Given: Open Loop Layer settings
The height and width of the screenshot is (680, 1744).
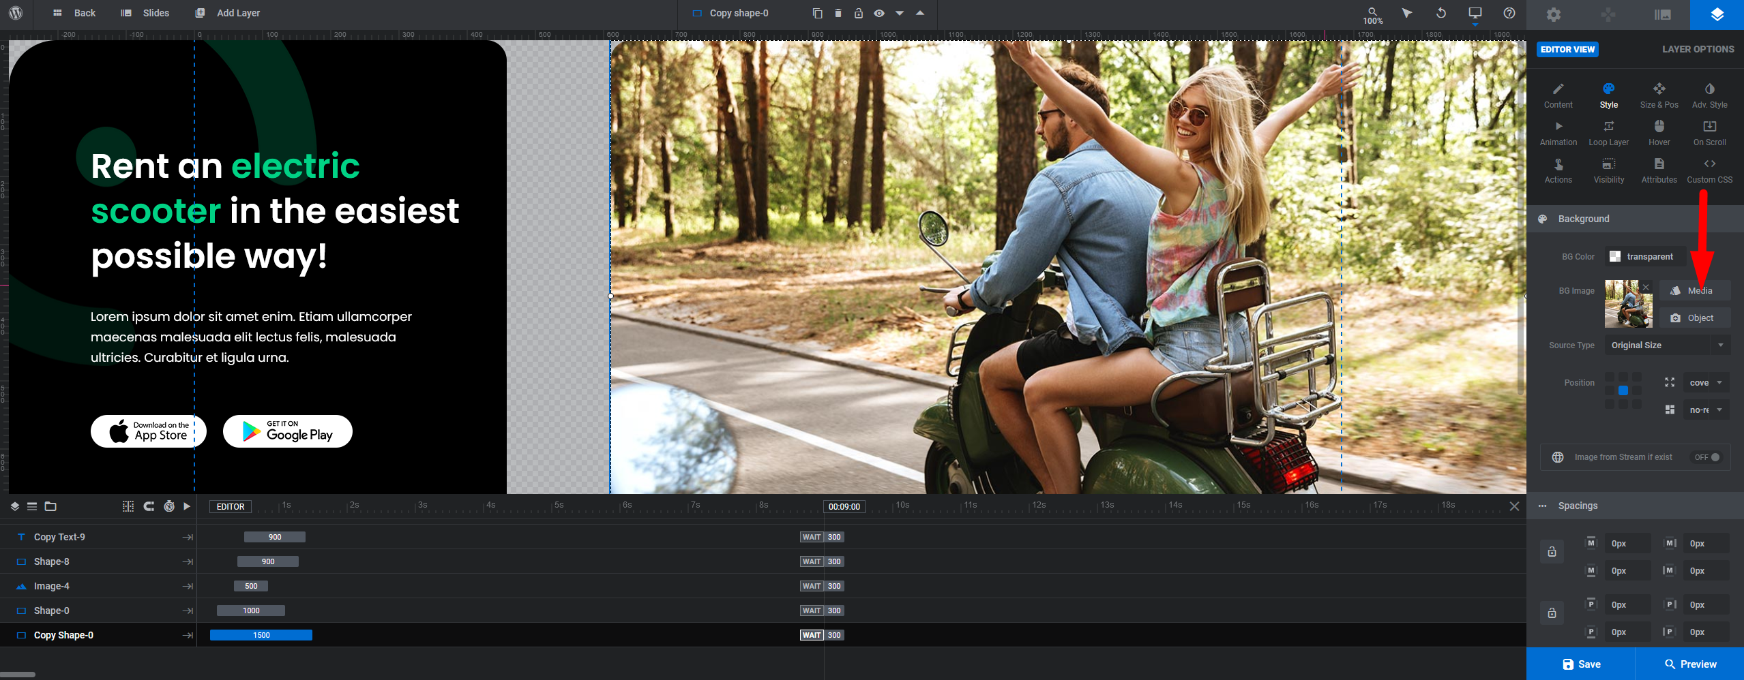Looking at the screenshot, I should click(x=1608, y=134).
